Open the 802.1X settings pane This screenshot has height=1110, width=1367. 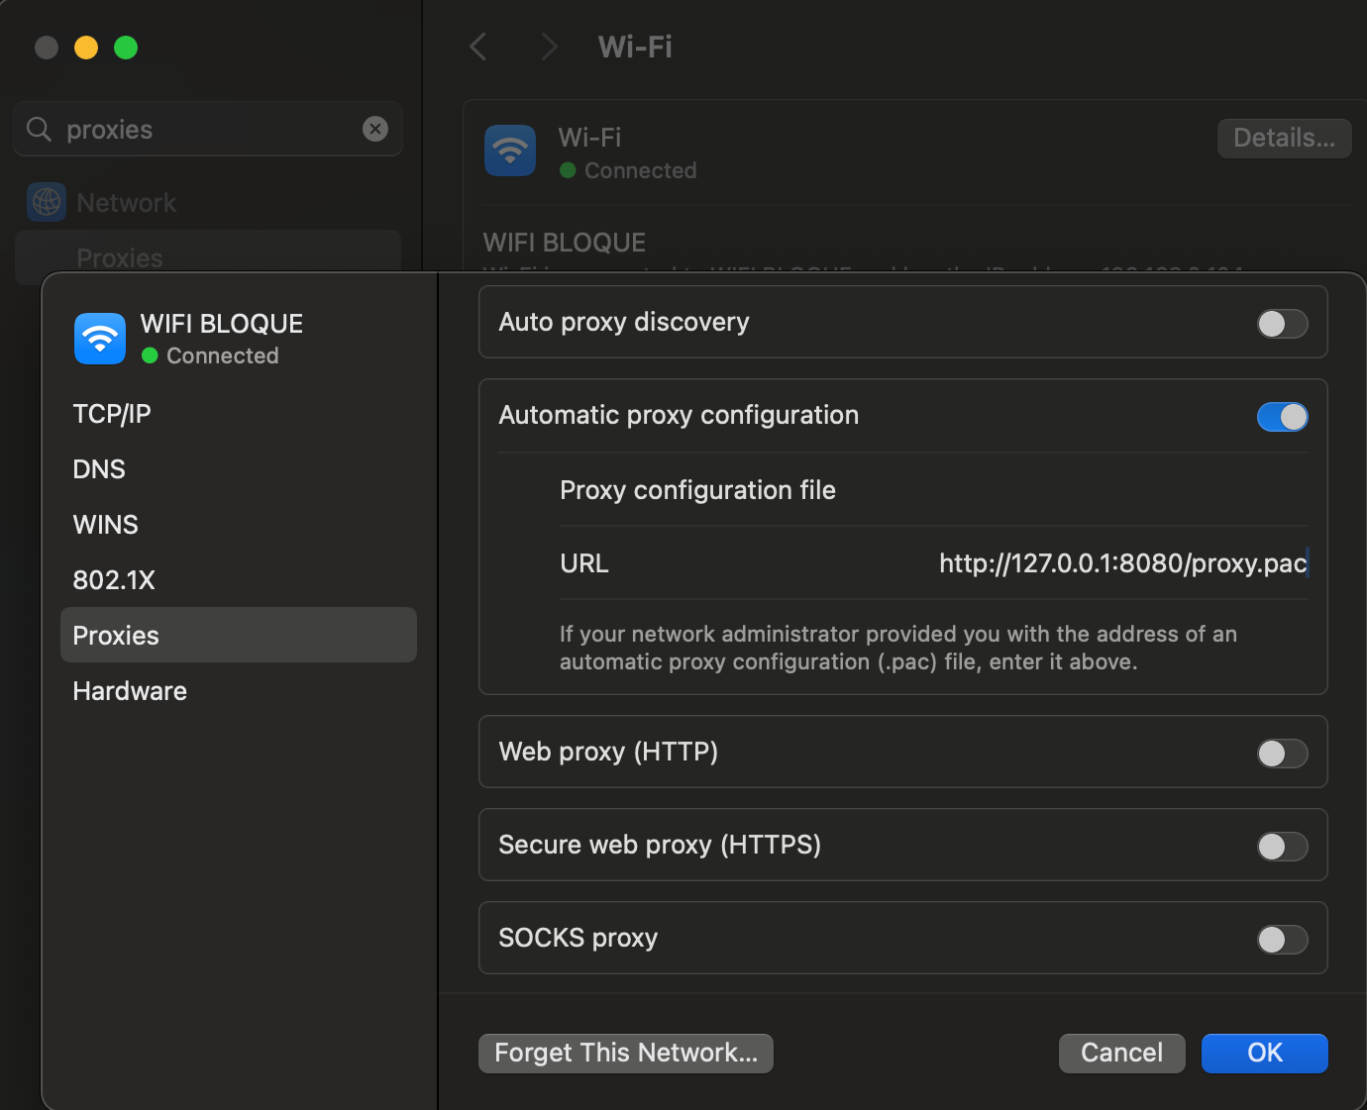click(x=114, y=580)
